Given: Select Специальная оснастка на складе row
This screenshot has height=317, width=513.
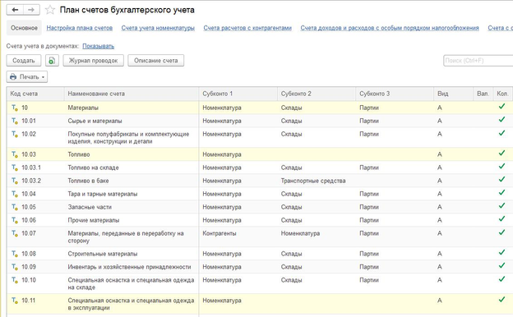Looking at the screenshot, I should [260, 283].
